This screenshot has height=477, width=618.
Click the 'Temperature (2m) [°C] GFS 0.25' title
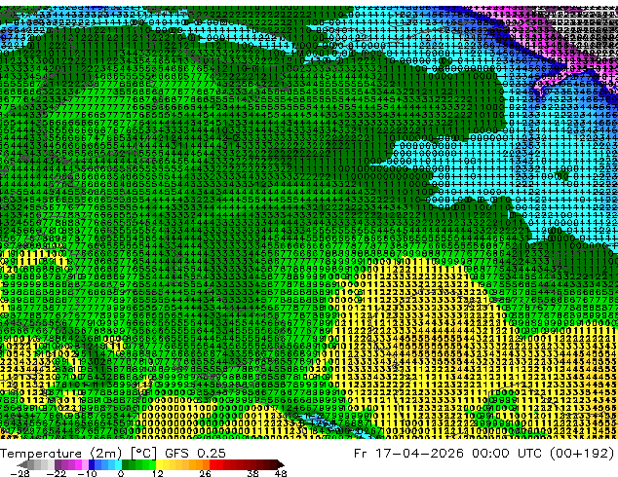coord(113,454)
